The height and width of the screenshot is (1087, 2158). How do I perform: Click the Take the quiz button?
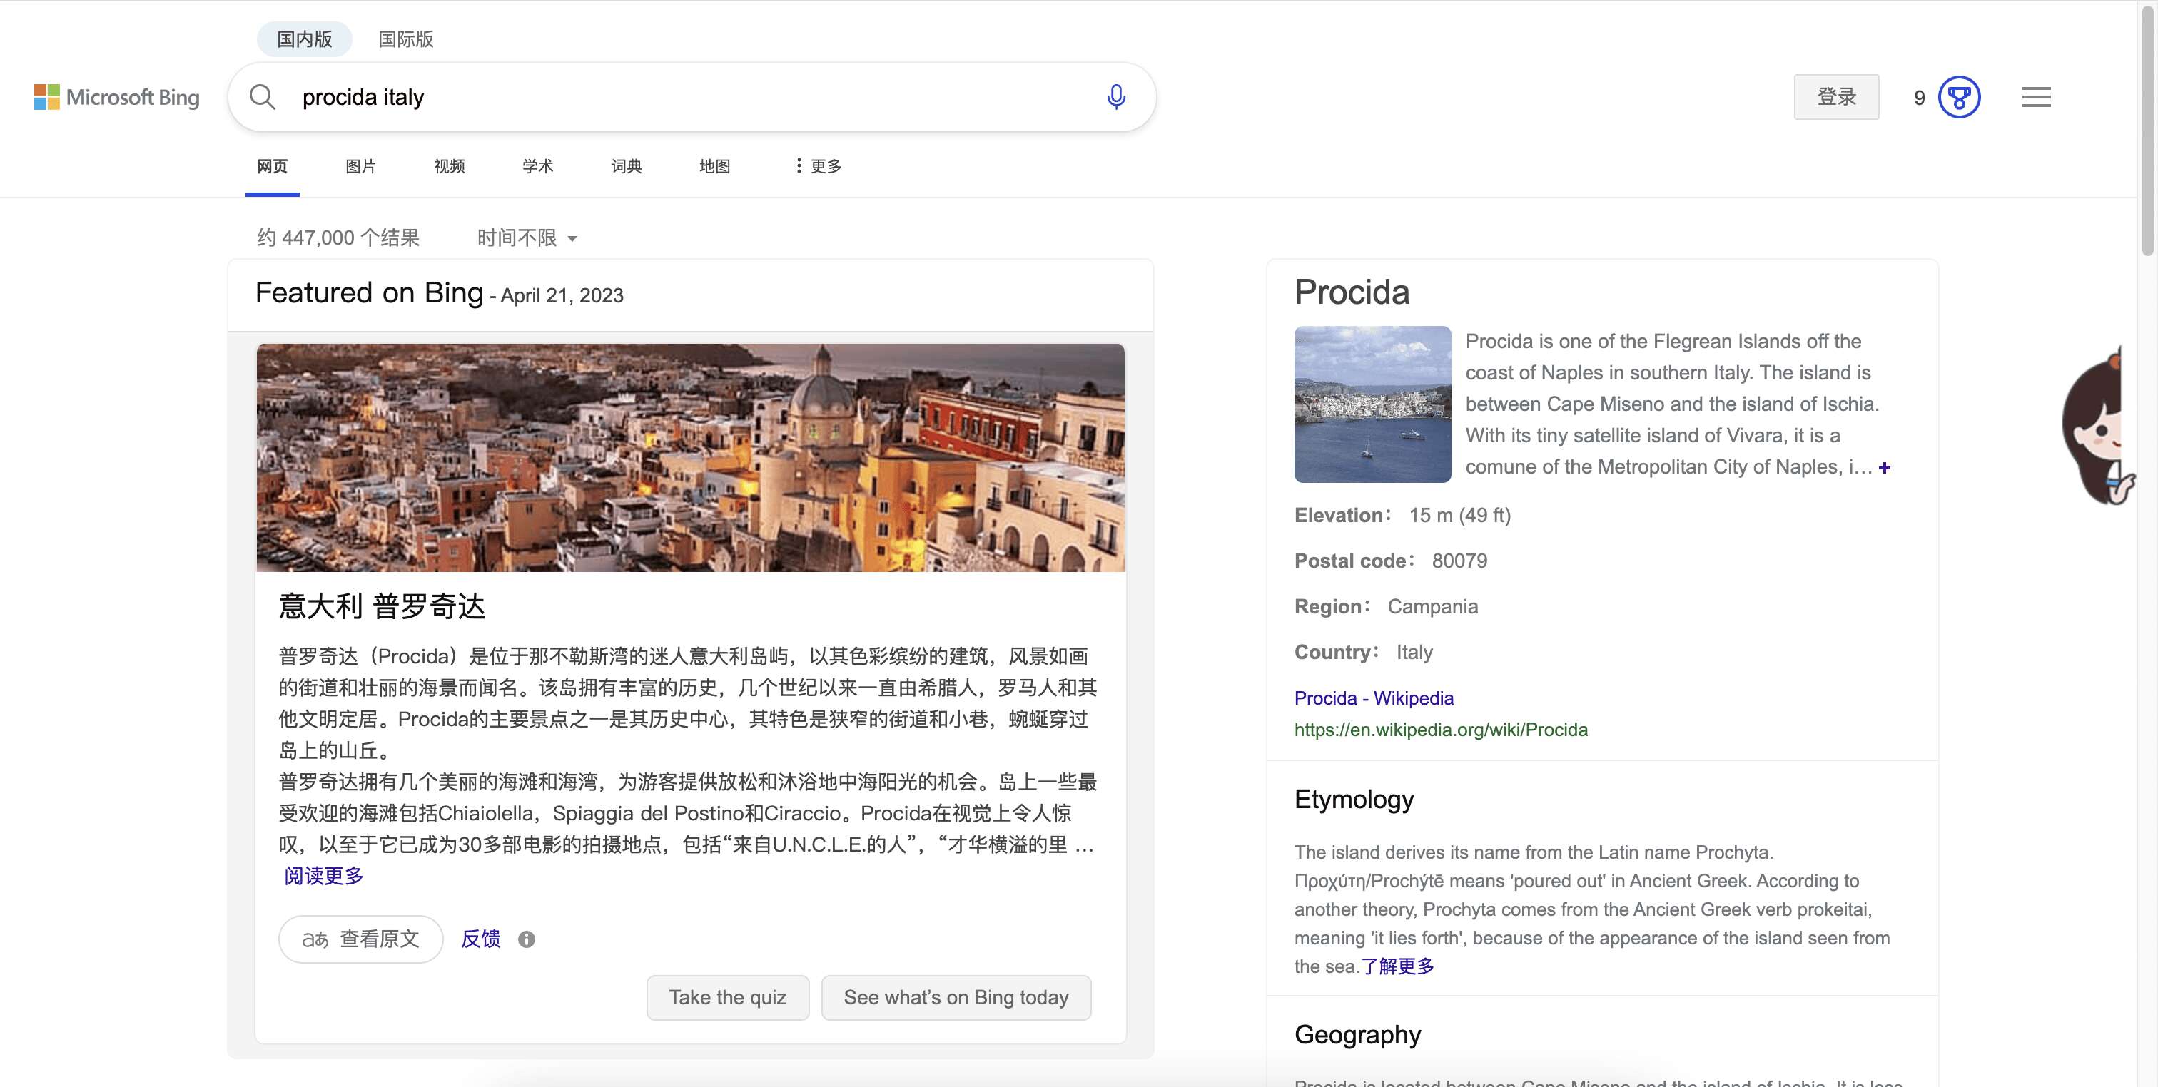[727, 996]
